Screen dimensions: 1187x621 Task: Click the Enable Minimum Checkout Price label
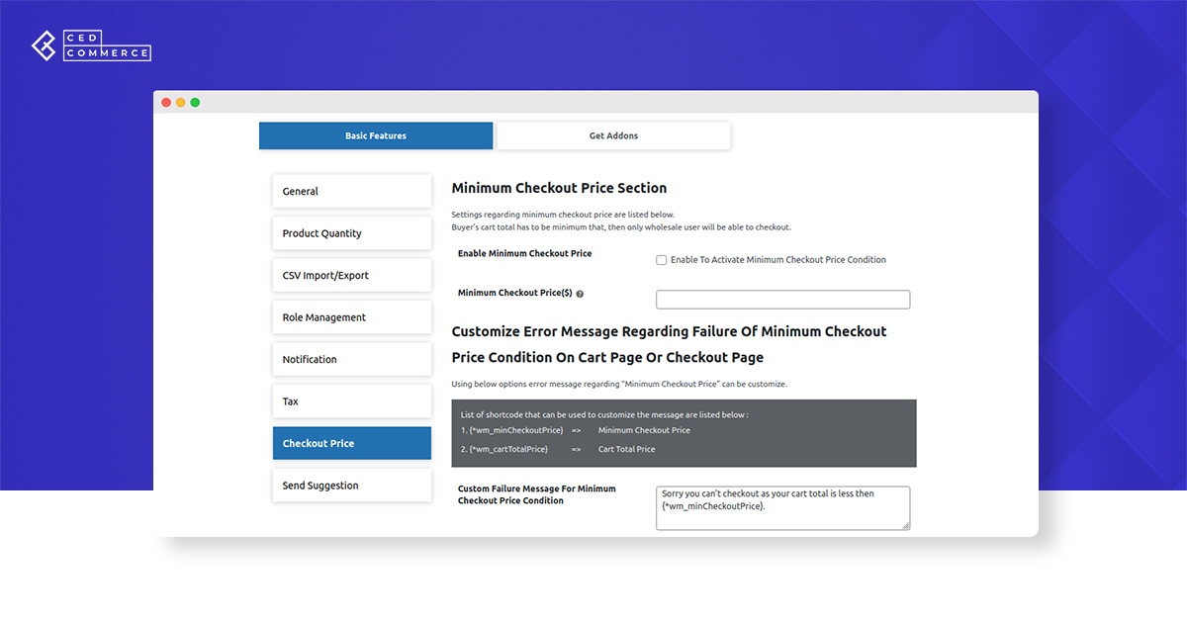click(x=524, y=253)
